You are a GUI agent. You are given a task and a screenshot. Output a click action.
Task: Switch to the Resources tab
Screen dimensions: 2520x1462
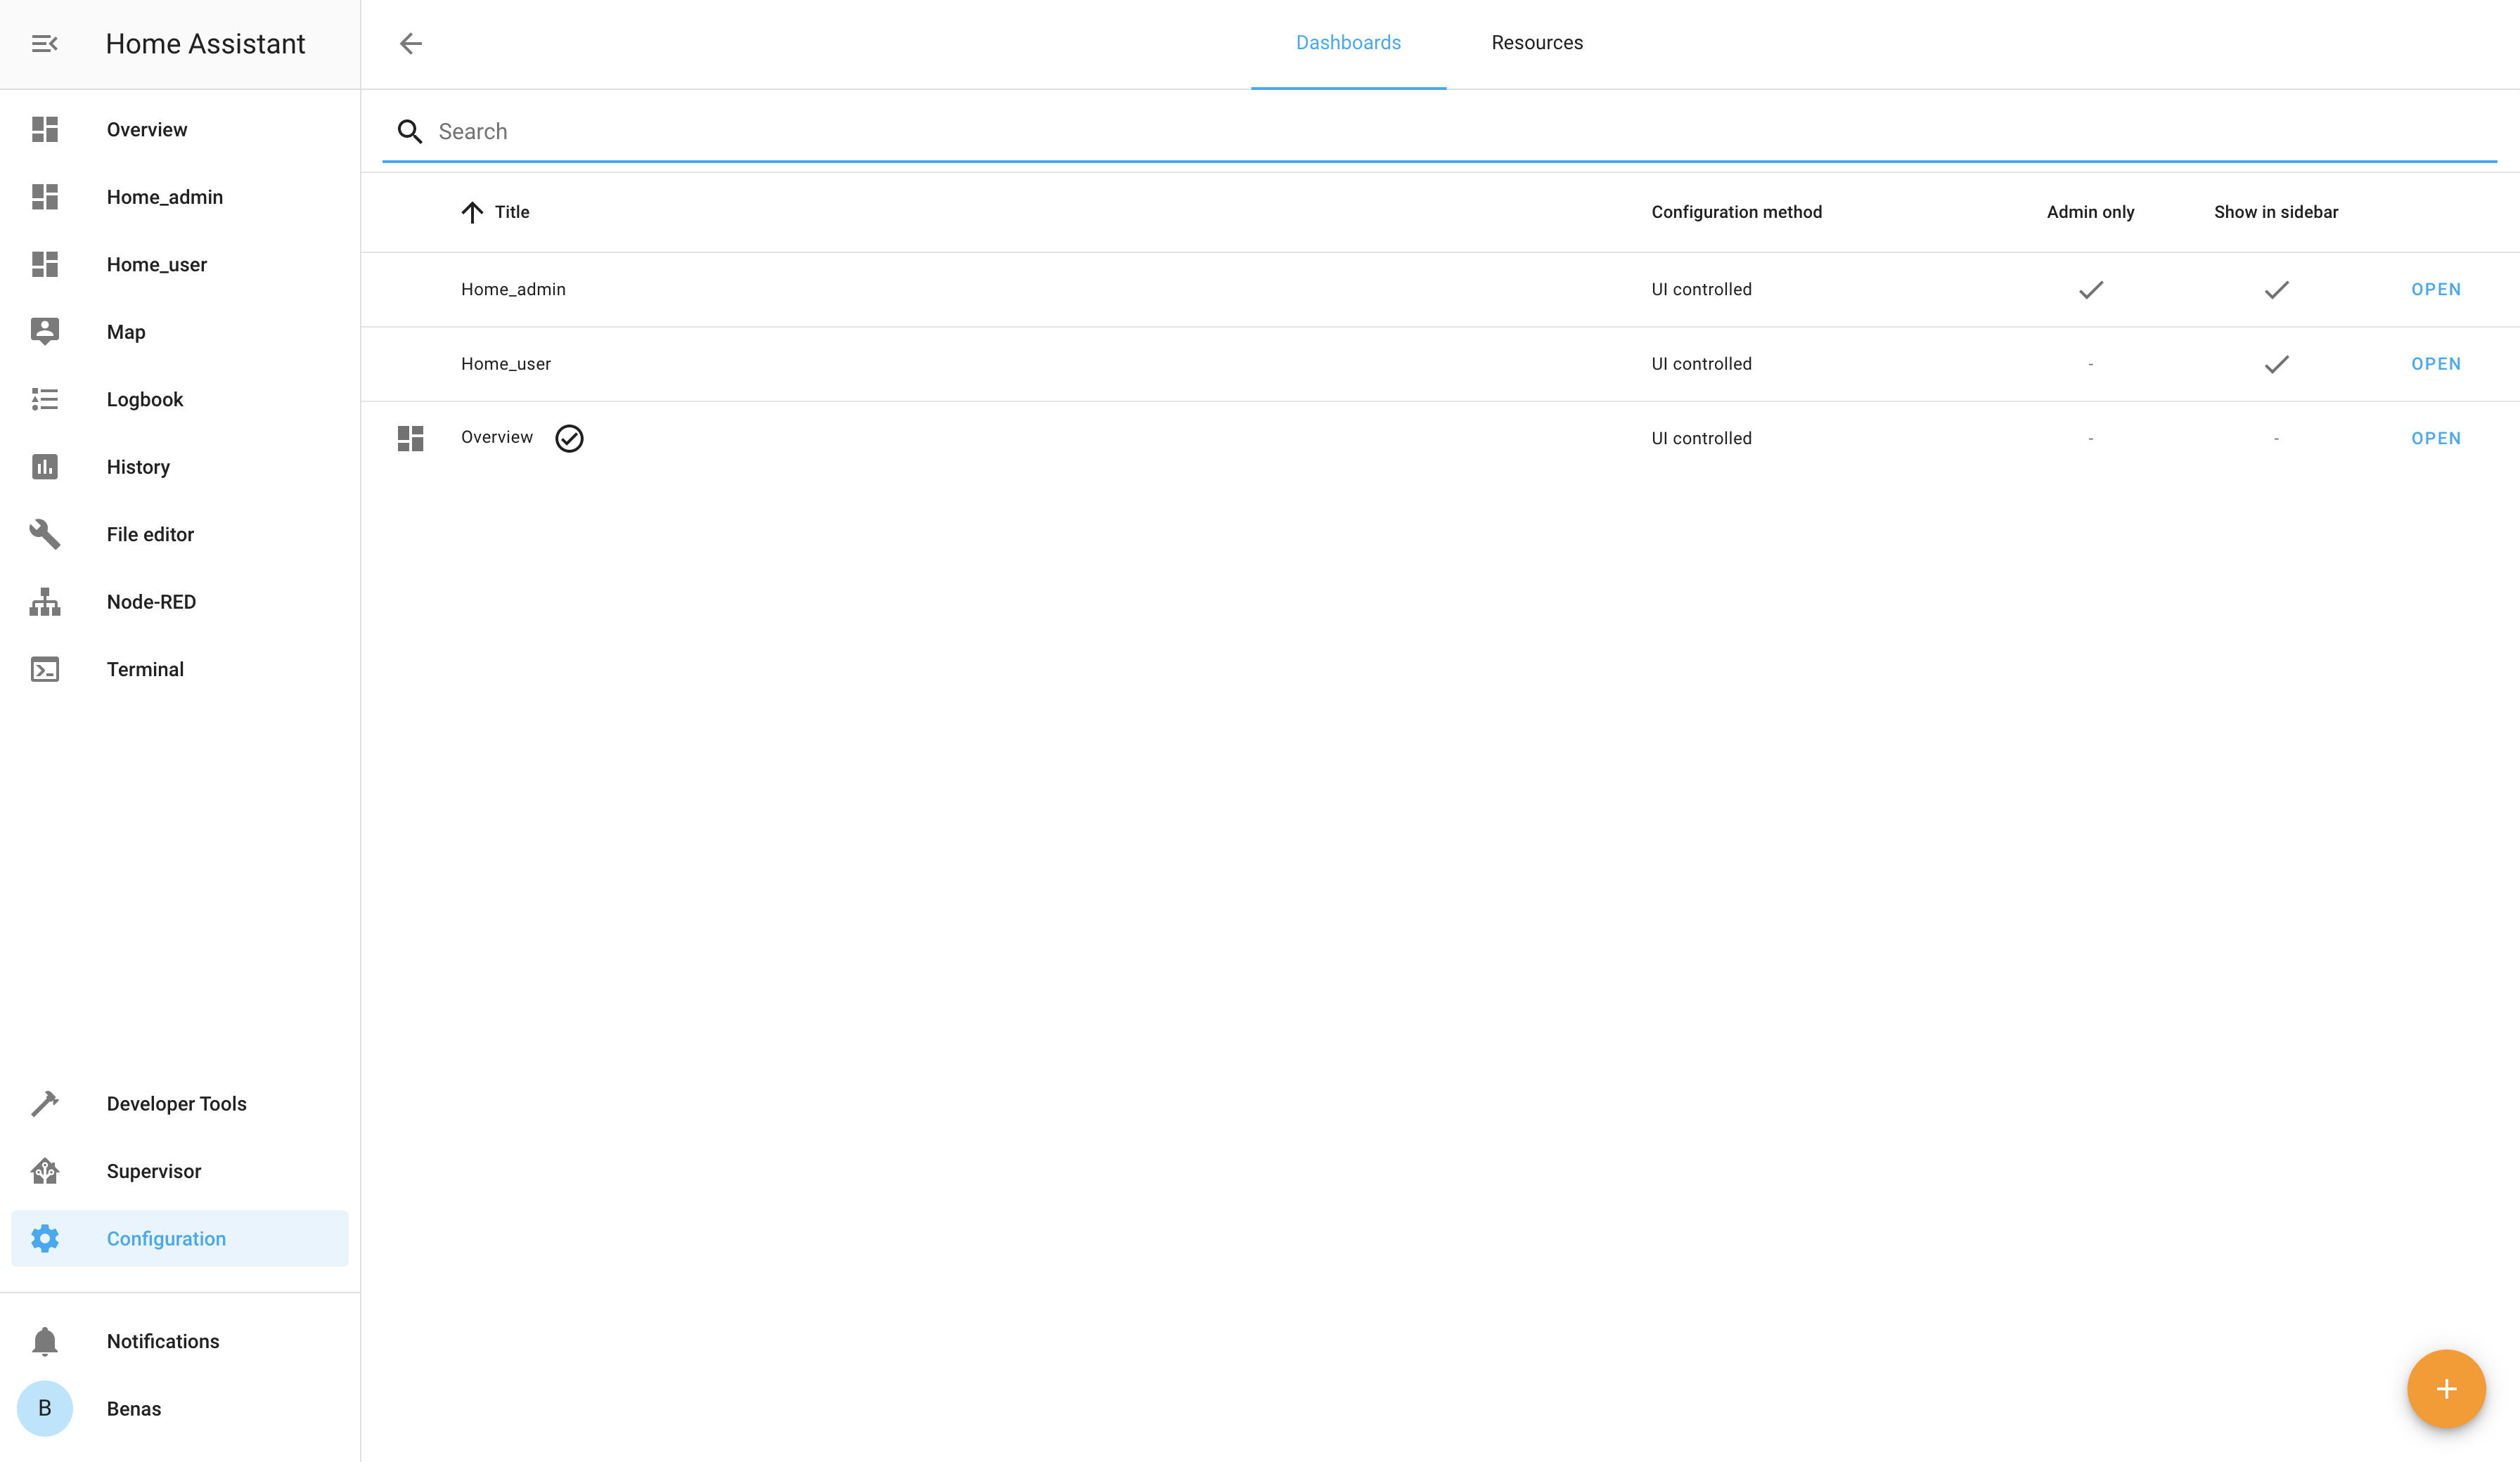coord(1537,42)
